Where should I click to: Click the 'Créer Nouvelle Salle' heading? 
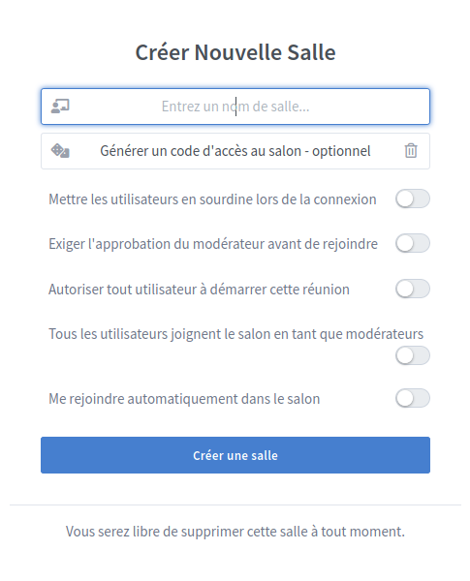(235, 52)
